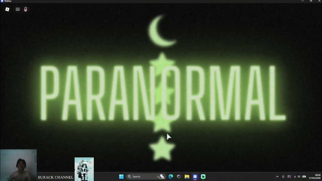Click the poster image thumbnail
Screen dimensions: 322x181
tap(84, 169)
